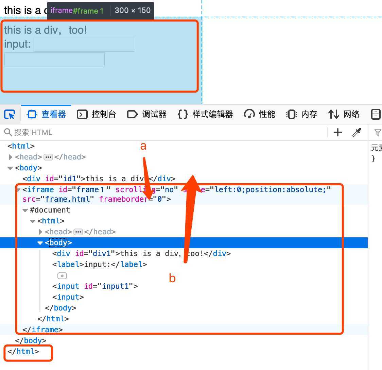Select the input id="input1" node
382x370 pixels.
coord(95,286)
